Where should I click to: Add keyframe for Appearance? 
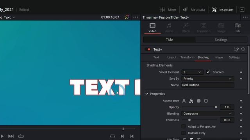coord(241,101)
